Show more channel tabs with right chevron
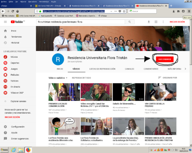Viewport: 192px width, 153px height. (x=185, y=69)
